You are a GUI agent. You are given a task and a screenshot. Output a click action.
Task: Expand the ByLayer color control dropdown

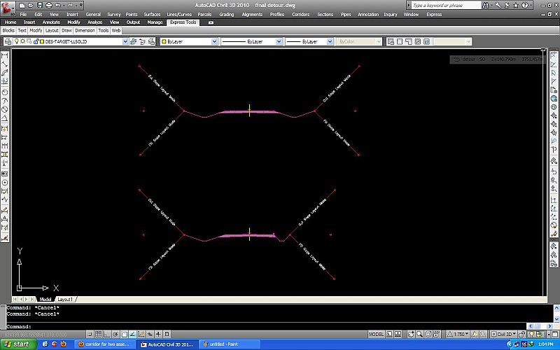pos(214,42)
